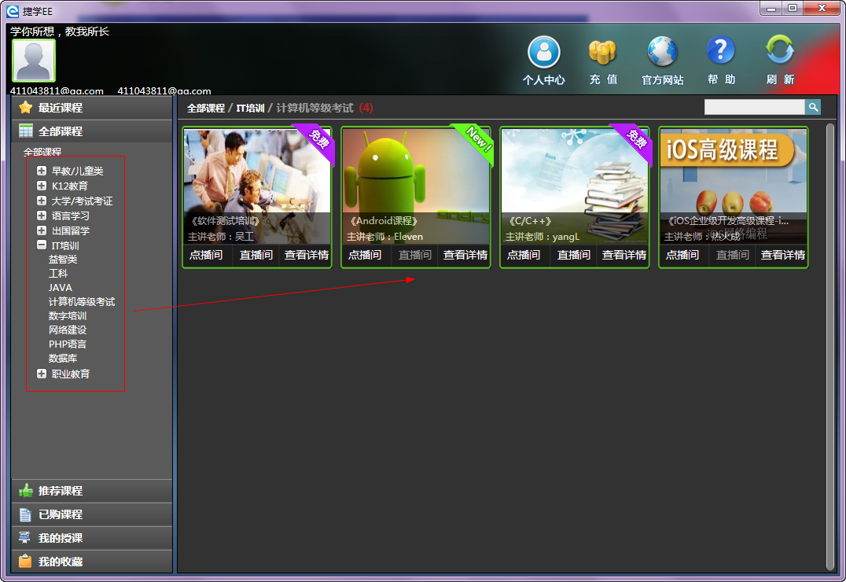Screen dimensions: 846x582
Task: Expand the 早教/儿童类 category
Action: point(42,171)
